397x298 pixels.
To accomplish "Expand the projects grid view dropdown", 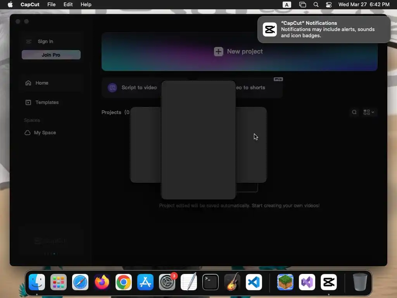I will point(369,112).
